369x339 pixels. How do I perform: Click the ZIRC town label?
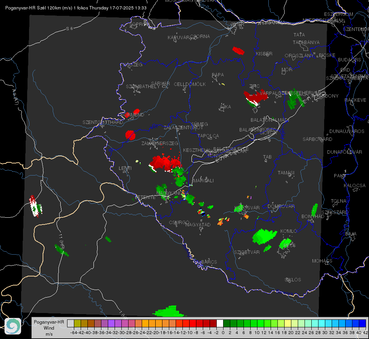tap(254, 86)
